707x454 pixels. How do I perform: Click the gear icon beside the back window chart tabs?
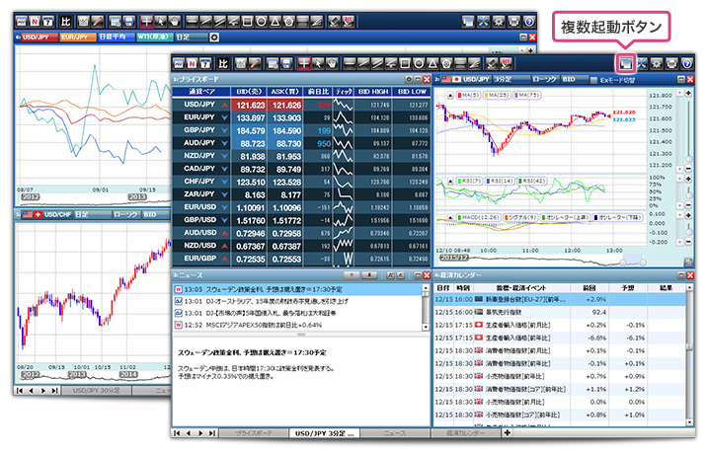(x=214, y=37)
